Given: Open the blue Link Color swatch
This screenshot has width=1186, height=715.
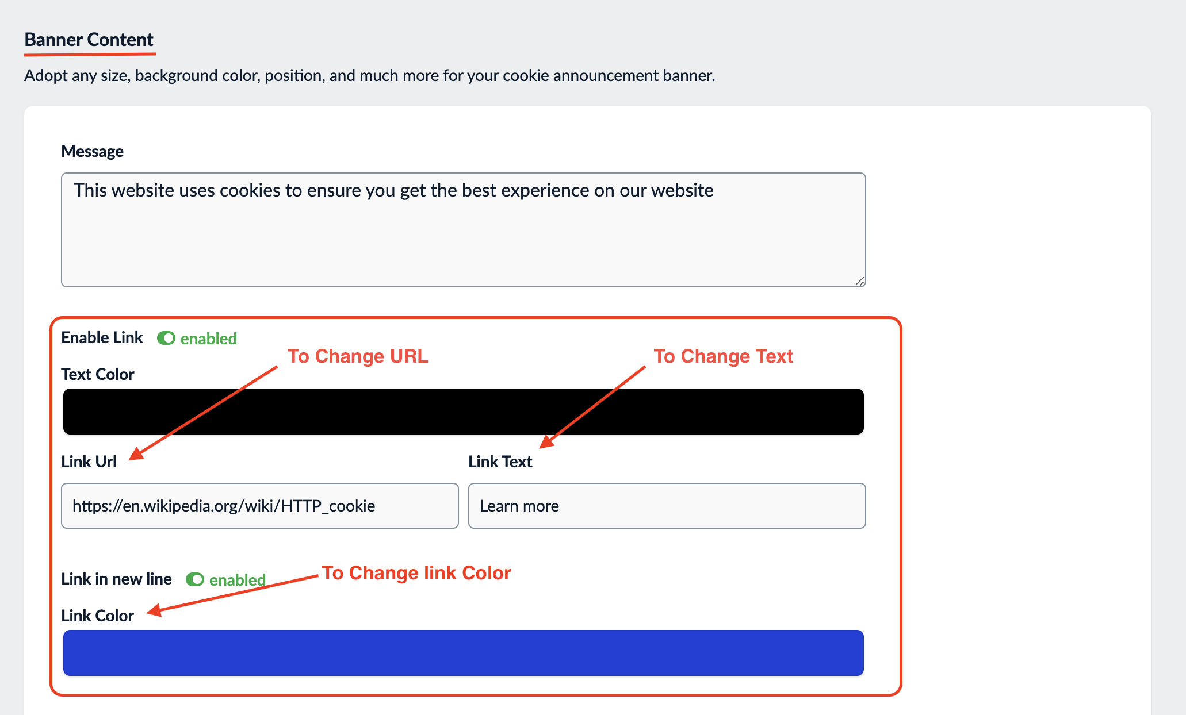Looking at the screenshot, I should point(463,653).
